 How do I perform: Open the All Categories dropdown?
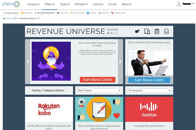149,91
